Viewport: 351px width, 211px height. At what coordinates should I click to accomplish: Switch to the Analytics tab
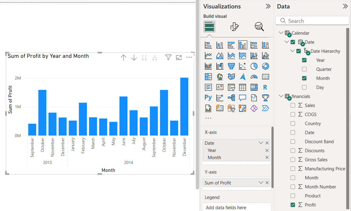259,27
